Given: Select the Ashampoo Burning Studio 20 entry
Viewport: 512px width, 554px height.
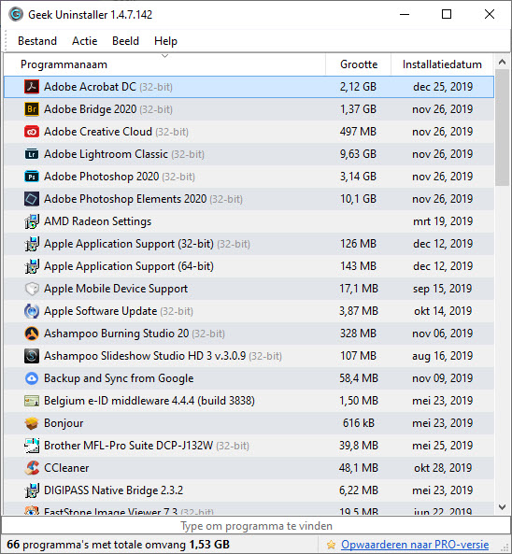Looking at the screenshot, I should click(x=116, y=334).
